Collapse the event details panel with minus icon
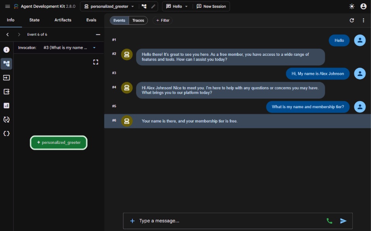Viewport: 371px width, 231px height. tap(98, 34)
